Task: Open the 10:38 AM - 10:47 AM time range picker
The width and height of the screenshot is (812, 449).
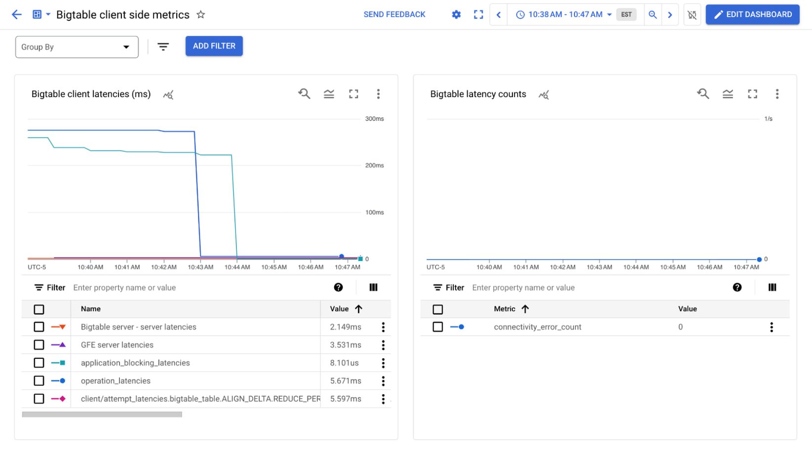Action: pyautogui.click(x=564, y=15)
